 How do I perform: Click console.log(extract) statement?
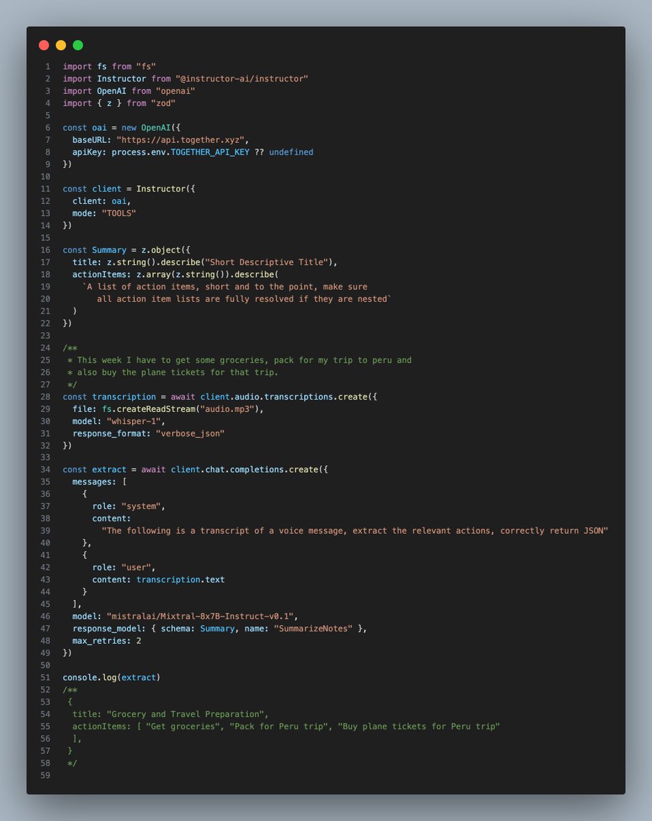(112, 677)
